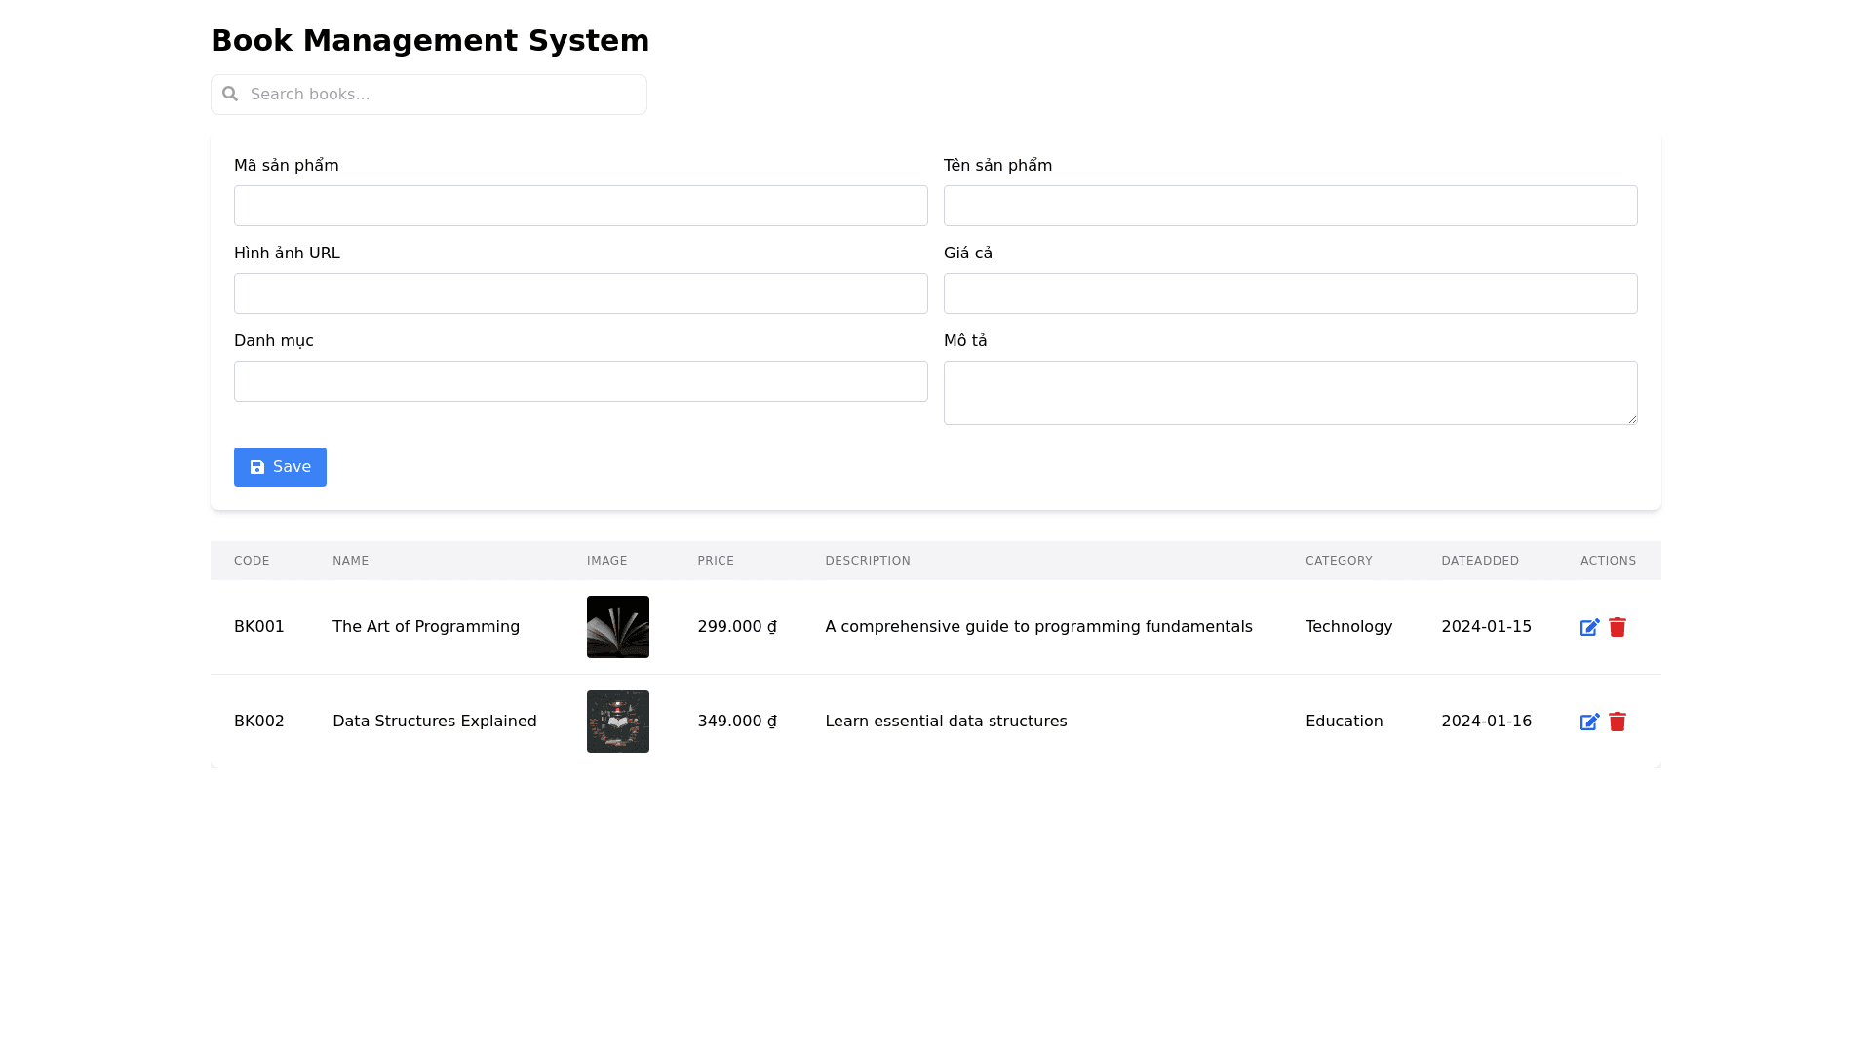Click the DateAdded column header
Screen dimensions: 1872x1053
click(x=1479, y=561)
